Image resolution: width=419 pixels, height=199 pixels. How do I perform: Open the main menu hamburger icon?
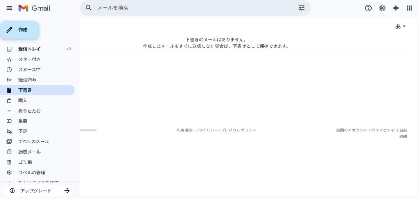[x=9, y=8]
